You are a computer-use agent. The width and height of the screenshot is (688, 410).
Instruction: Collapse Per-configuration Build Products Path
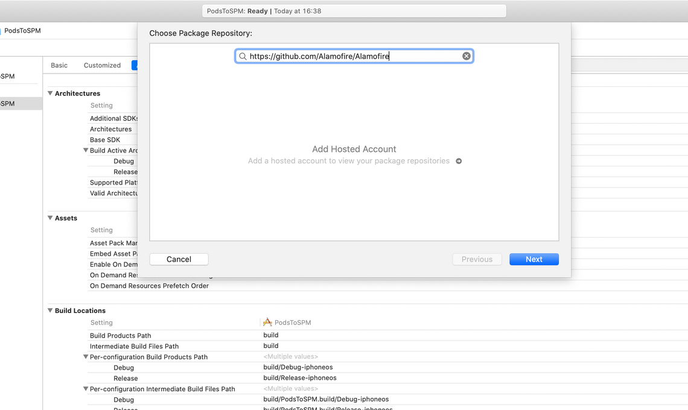pyautogui.click(x=86, y=357)
